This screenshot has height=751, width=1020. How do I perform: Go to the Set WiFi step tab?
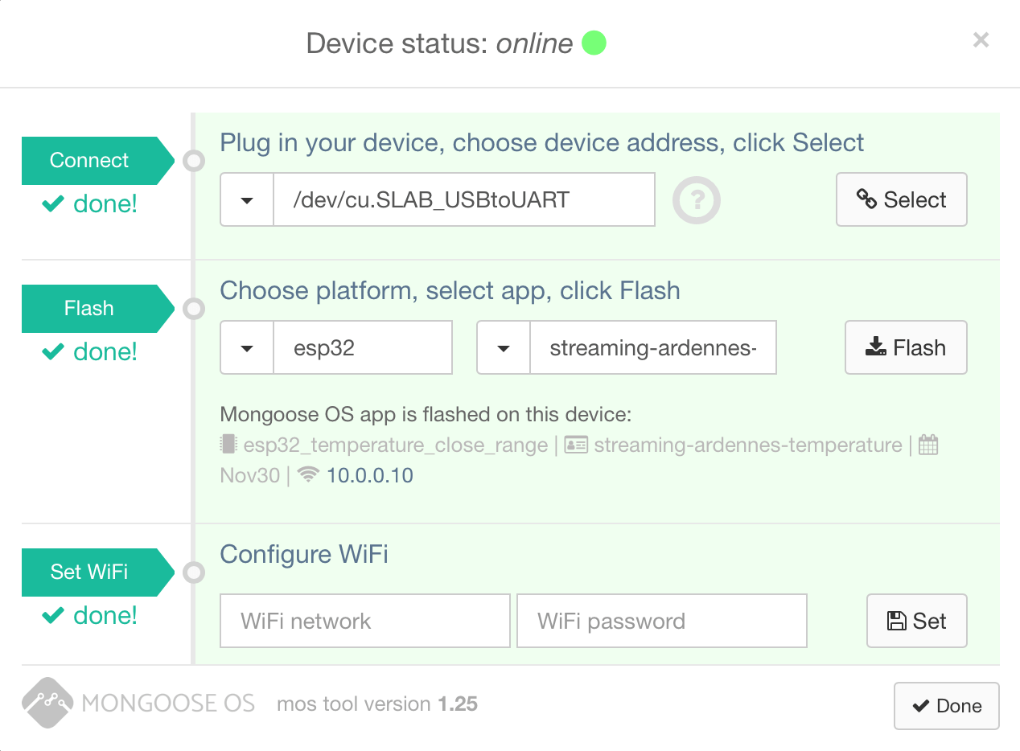[x=89, y=572]
